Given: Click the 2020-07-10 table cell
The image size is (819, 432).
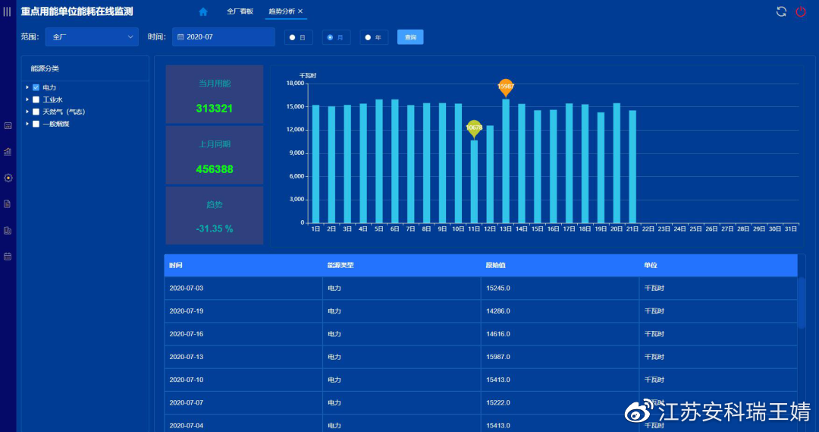Looking at the screenshot, I should point(243,380).
